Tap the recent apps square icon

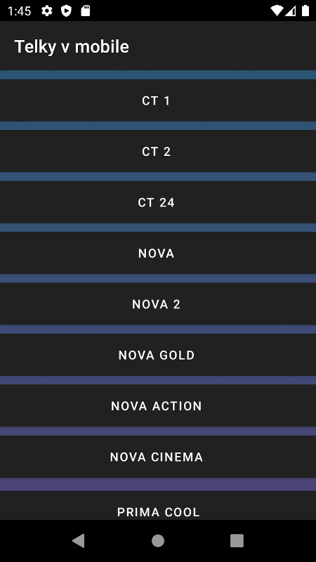[x=237, y=540]
